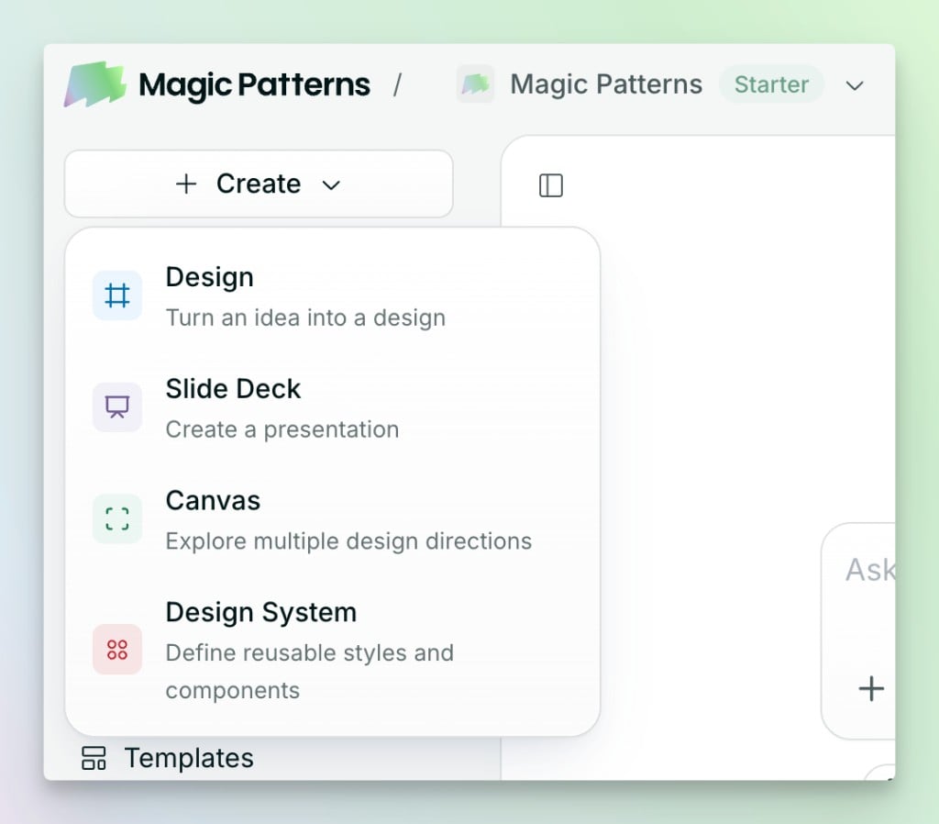Select the Design System menu option
939x824 pixels.
pos(332,650)
